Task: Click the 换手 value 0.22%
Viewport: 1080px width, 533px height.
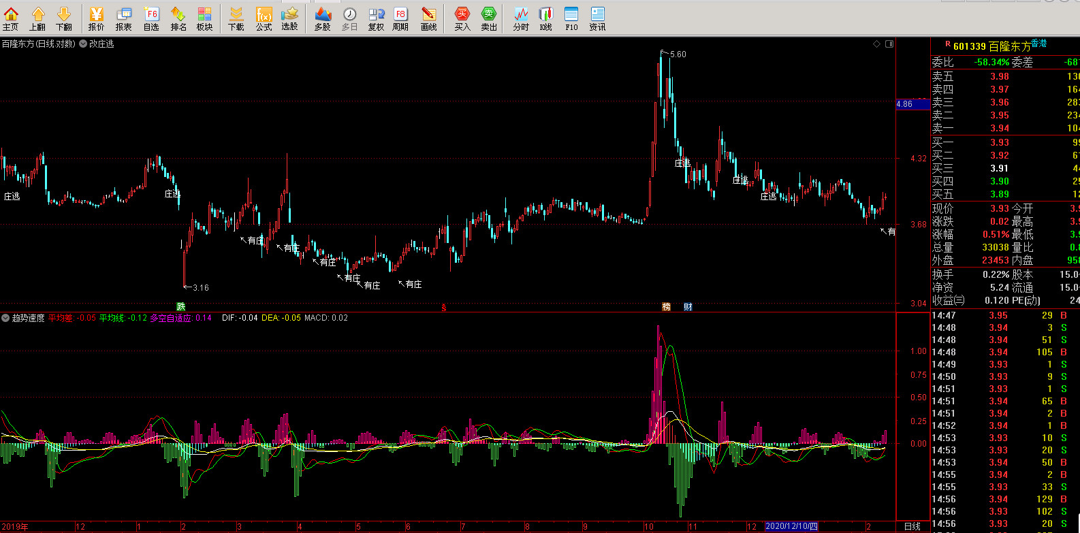Action: [996, 274]
